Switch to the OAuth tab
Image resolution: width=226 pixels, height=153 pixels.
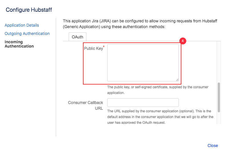point(78,37)
